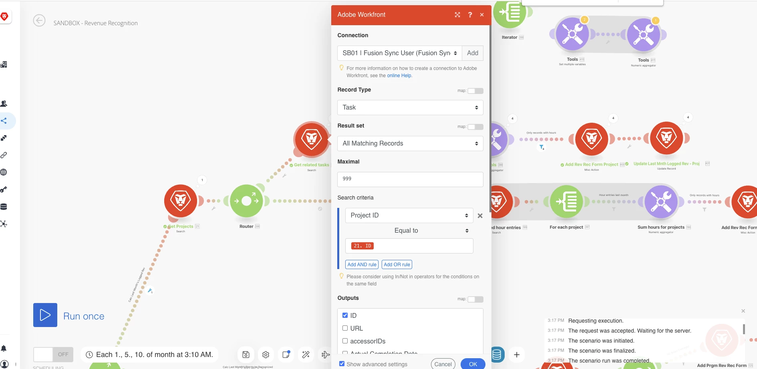Click the airplane explain flow icon
The height and width of the screenshot is (369, 757).
pyautogui.click(x=325, y=355)
